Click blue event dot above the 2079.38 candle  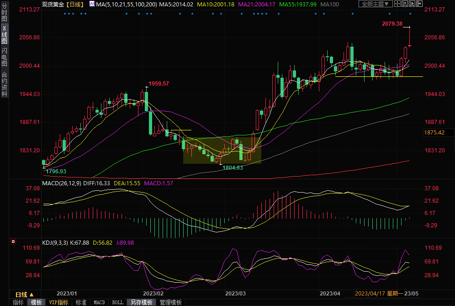click(x=409, y=14)
